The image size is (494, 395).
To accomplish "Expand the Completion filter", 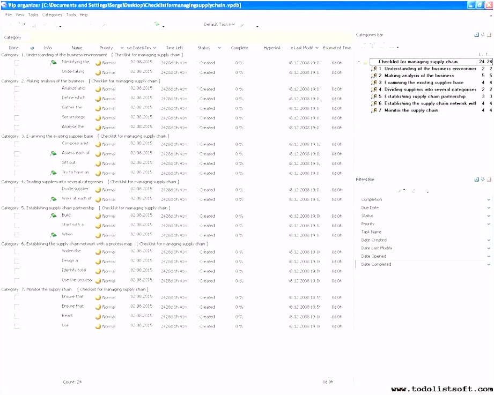I will (489, 199).
